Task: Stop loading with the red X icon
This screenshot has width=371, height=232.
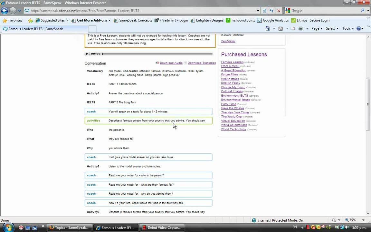Action: point(279,11)
